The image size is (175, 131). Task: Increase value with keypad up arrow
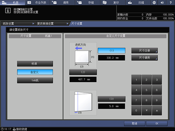157,110
